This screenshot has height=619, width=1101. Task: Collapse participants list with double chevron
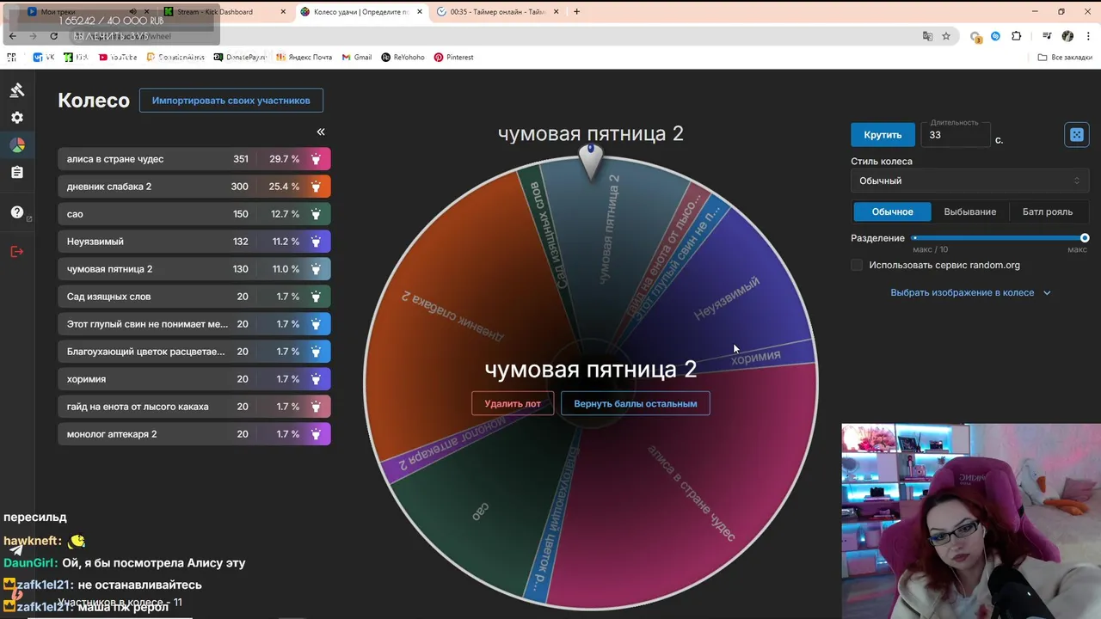pyautogui.click(x=321, y=132)
